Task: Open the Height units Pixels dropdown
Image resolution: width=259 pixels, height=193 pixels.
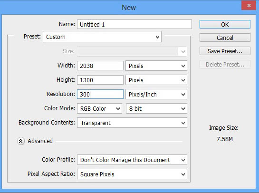Action: point(156,80)
